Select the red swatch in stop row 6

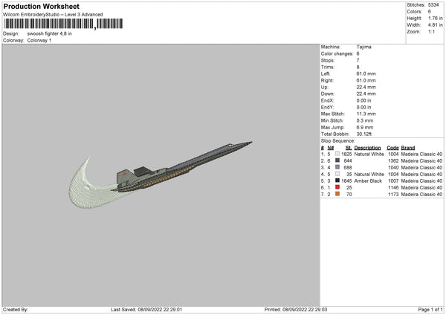point(337,187)
